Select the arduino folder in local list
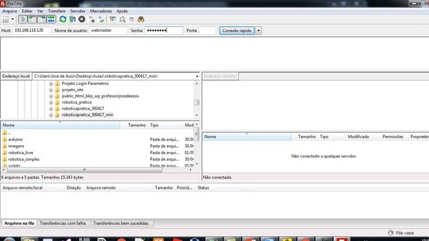 15,139
